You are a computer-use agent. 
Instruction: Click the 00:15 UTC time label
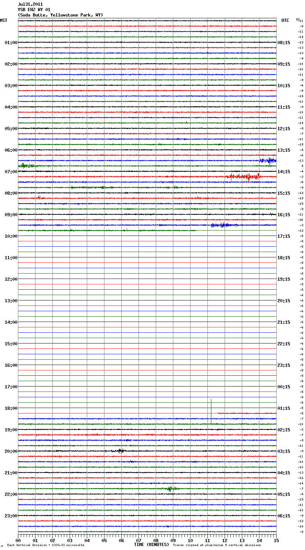284,387
